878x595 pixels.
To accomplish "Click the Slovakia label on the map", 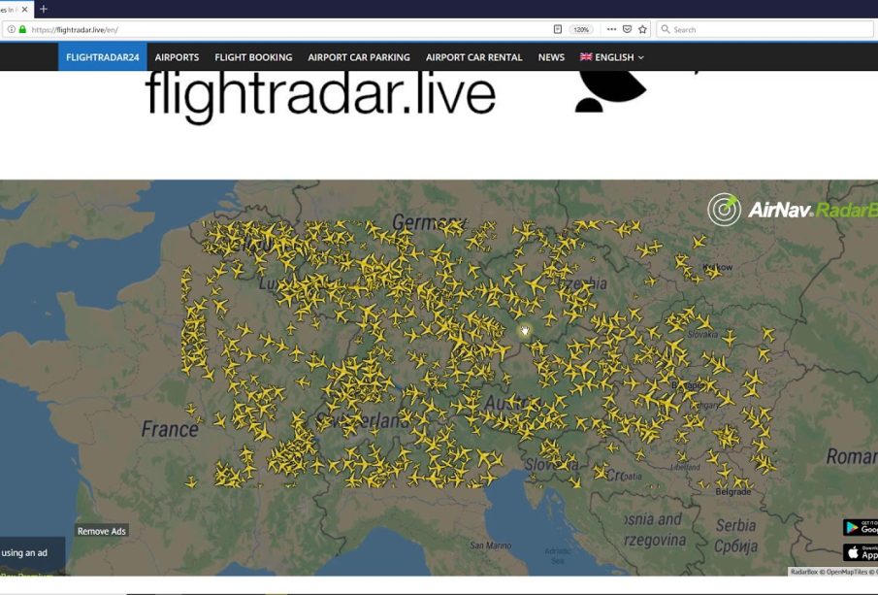I will (702, 335).
